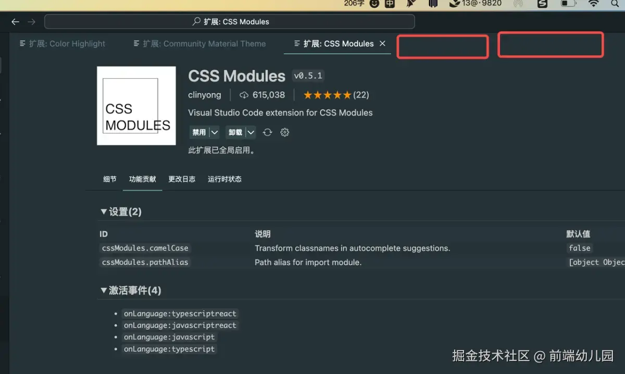The image size is (625, 374).
Task: Click the [object Obje default value
Action: [596, 262]
